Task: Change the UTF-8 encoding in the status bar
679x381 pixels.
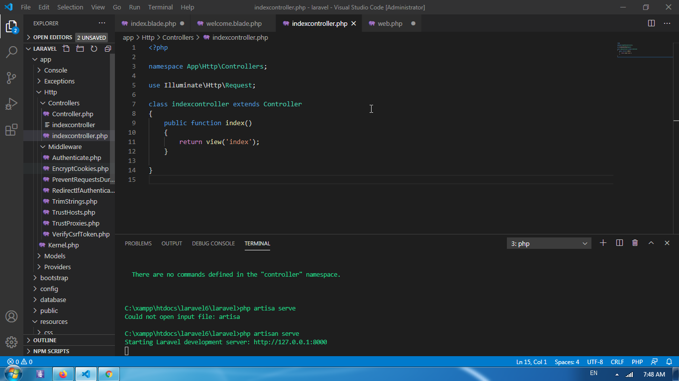Action: 595,362
